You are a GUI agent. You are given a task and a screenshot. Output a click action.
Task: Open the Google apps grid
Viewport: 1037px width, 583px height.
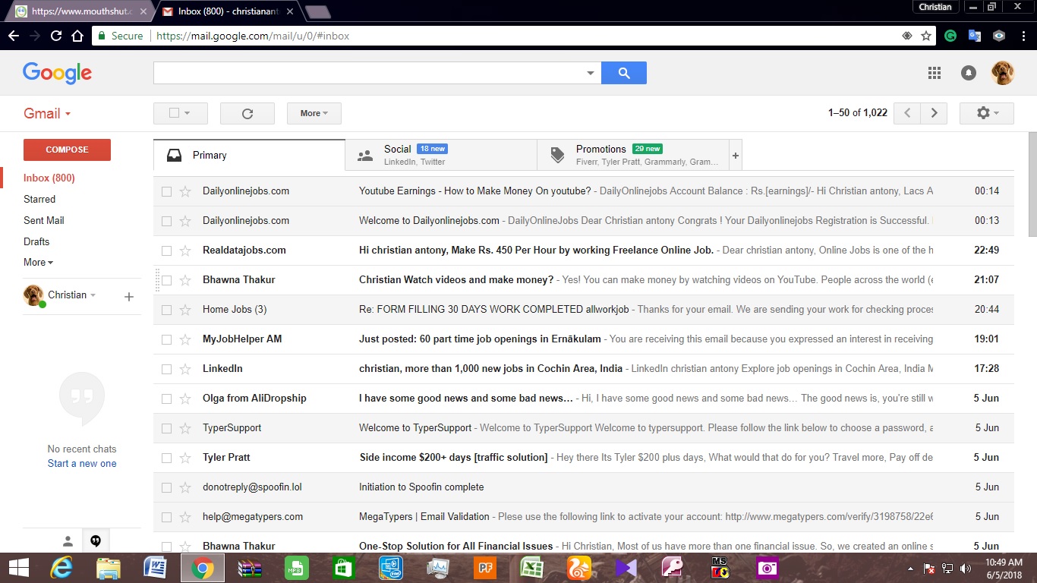tap(935, 73)
